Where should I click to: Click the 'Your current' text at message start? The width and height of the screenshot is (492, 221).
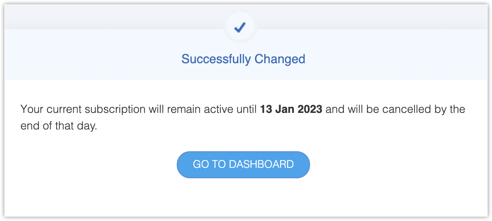(x=47, y=109)
